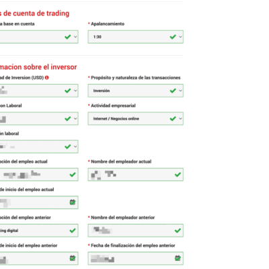This screenshot has width=269, height=269.
Task: Click into Nombre del empleador anterior field
Action: pos(135,231)
